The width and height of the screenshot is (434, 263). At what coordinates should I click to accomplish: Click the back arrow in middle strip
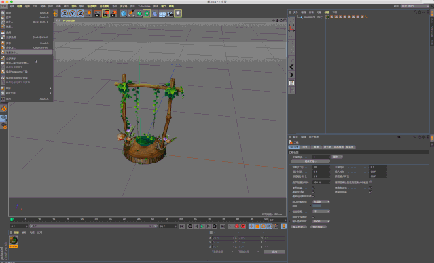click(x=291, y=67)
